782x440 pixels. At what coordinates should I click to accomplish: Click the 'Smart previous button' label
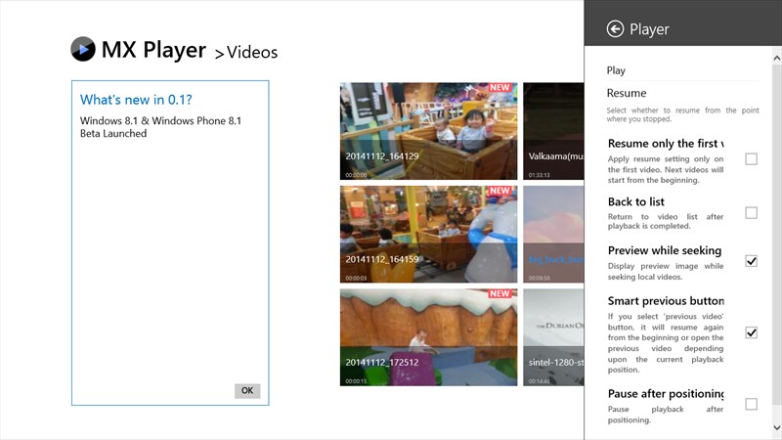[666, 301]
